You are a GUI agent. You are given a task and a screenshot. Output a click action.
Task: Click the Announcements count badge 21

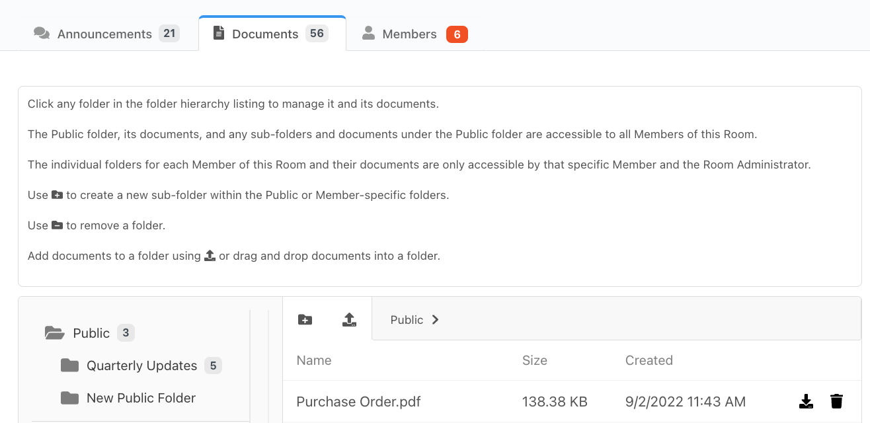[169, 33]
